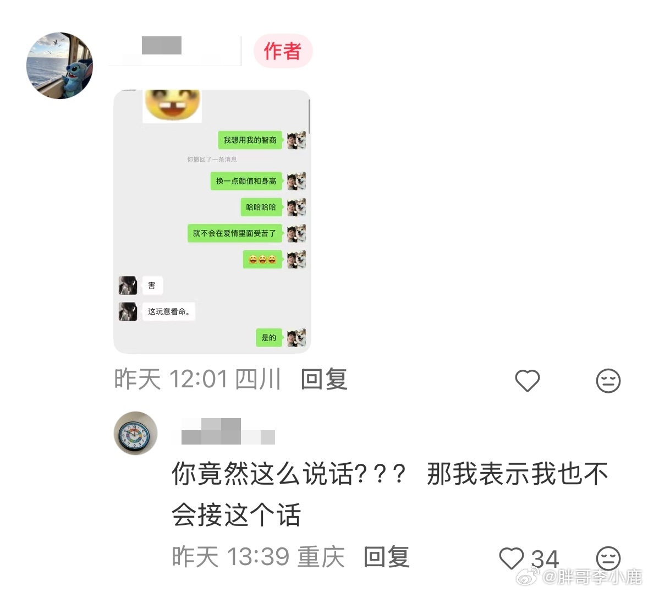Tap the red 作者 author badge

tap(283, 51)
